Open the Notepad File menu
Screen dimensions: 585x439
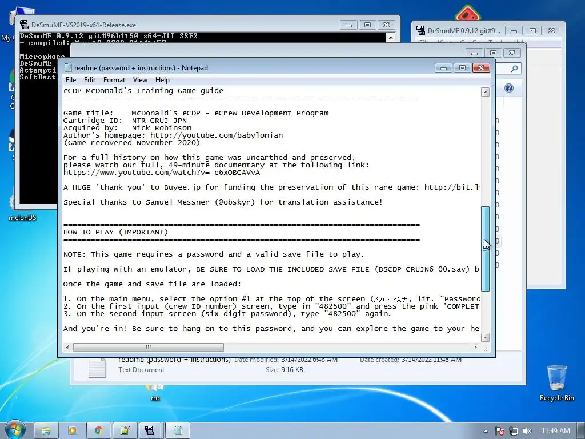point(70,80)
